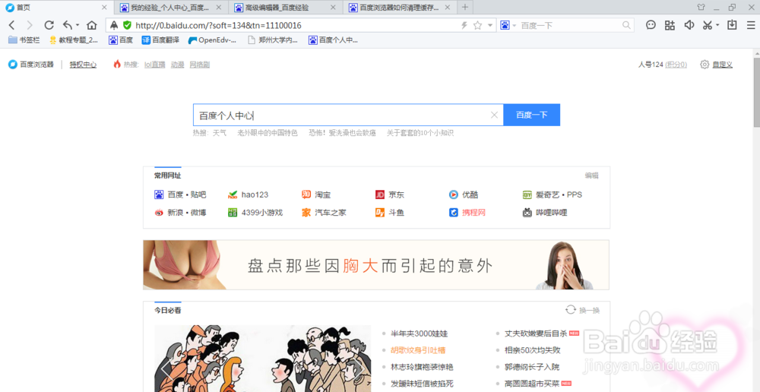The height and width of the screenshot is (392, 760).
Task: Open the 书签栏 bookmarks folder
Action: point(24,40)
